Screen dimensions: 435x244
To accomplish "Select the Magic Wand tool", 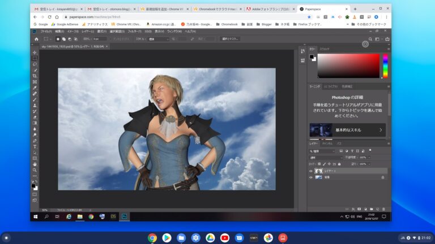I will pyautogui.click(x=35, y=70).
